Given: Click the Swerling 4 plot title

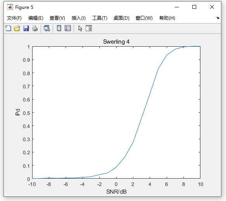Looking at the screenshot, I should point(116,42).
